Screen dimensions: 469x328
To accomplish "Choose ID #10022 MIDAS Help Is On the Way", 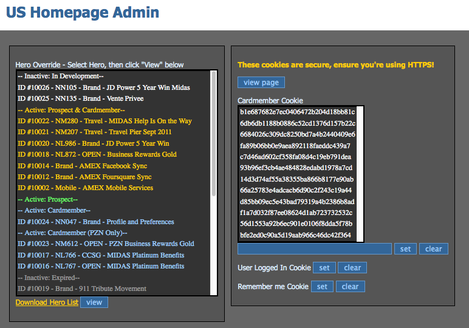I will click(x=104, y=121).
